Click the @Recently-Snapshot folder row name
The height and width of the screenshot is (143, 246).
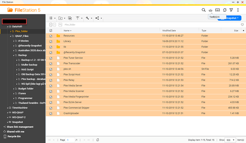click(75, 52)
